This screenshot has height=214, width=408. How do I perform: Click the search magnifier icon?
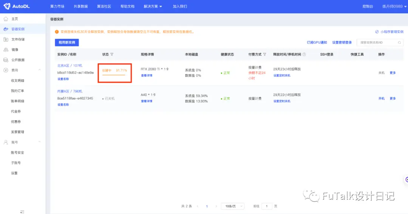(399, 42)
